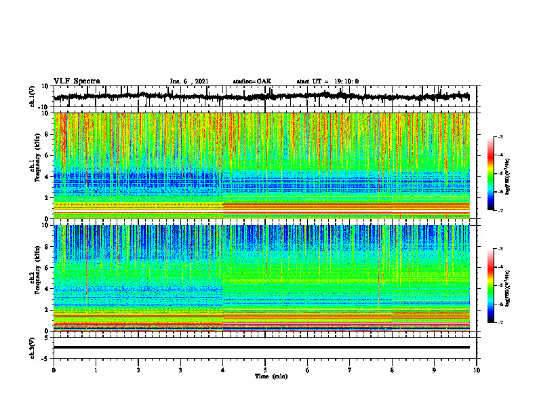Click the "Time (min)" axis title
The image size is (537, 415).
[271, 376]
